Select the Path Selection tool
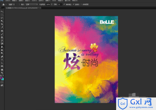 pyautogui.click(x=2, y=63)
